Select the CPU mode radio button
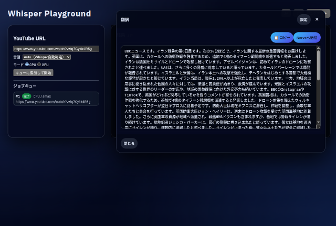Viewport: 336px width, 226px height. pyautogui.click(x=27, y=64)
